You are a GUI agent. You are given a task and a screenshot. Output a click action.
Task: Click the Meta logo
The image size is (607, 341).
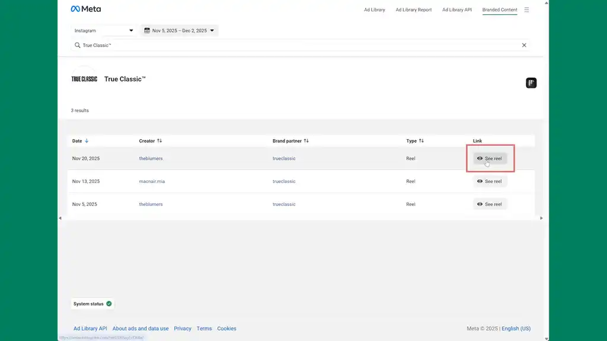tap(85, 9)
